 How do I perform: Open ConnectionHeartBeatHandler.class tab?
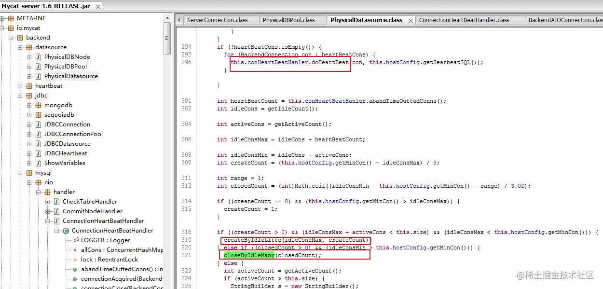[464, 20]
